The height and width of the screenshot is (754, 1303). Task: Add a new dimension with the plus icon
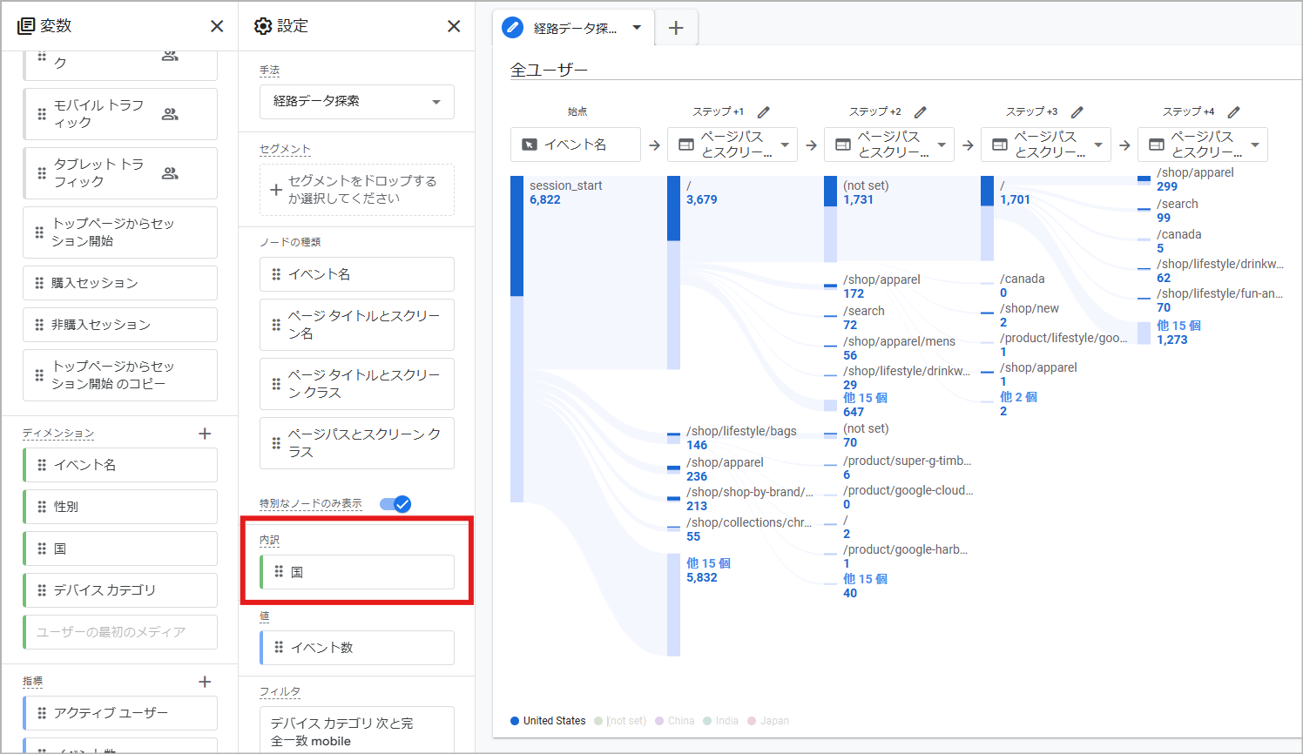point(205,434)
